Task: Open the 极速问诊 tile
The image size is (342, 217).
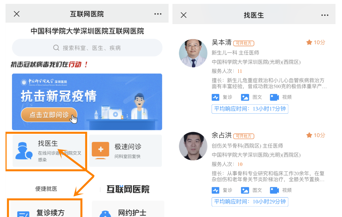Action: pos(126,151)
